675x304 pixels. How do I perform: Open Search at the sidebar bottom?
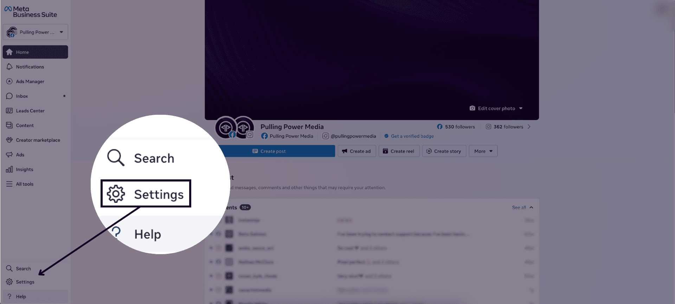[x=35, y=269]
